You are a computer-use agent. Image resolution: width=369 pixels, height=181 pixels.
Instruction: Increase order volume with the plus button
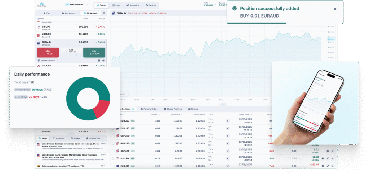tap(76, 55)
